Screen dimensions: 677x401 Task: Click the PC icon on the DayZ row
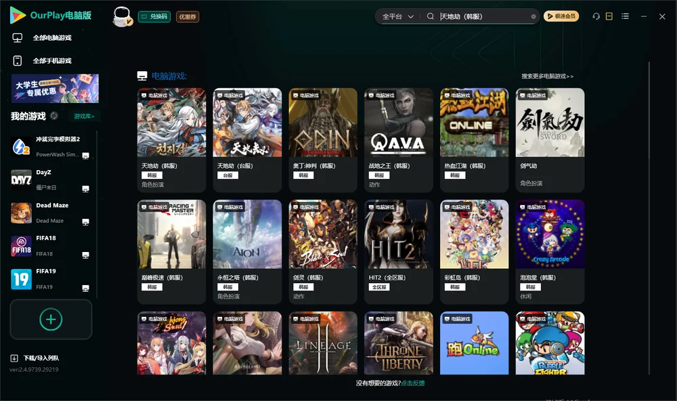[85, 189]
